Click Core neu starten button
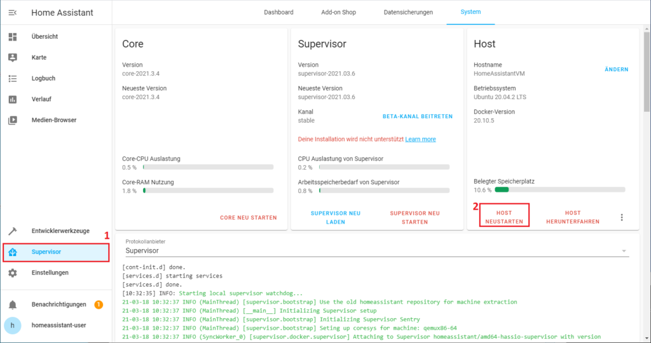 point(249,218)
